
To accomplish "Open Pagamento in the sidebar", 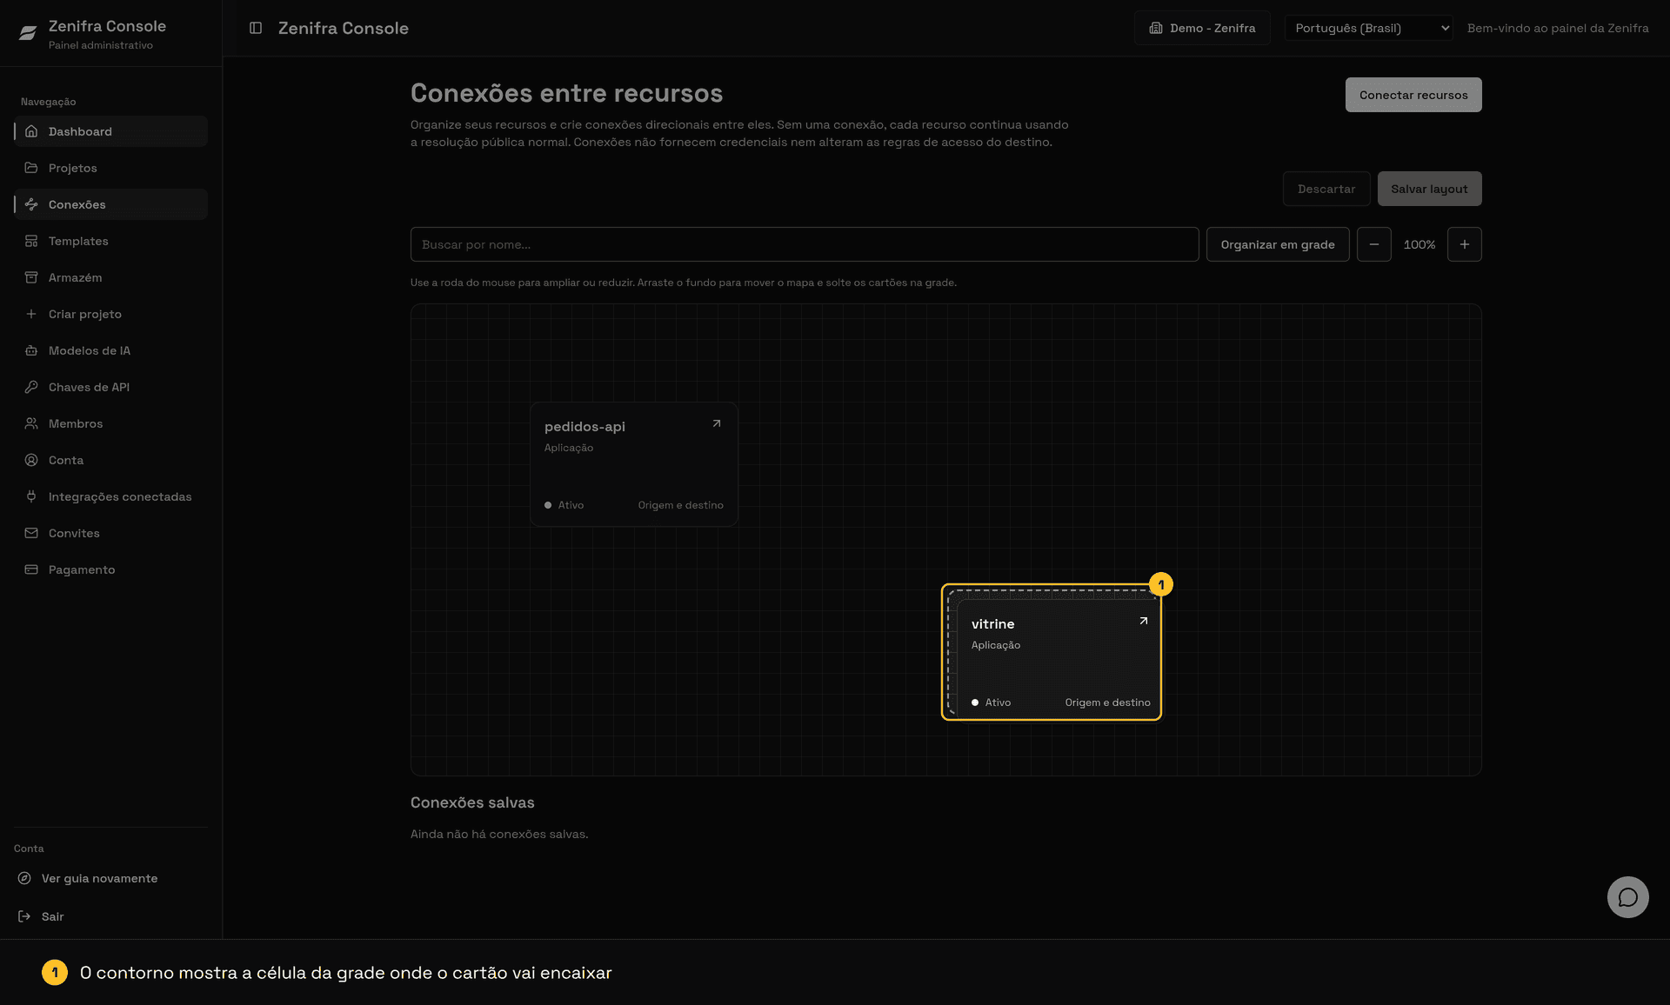I will coord(111,569).
